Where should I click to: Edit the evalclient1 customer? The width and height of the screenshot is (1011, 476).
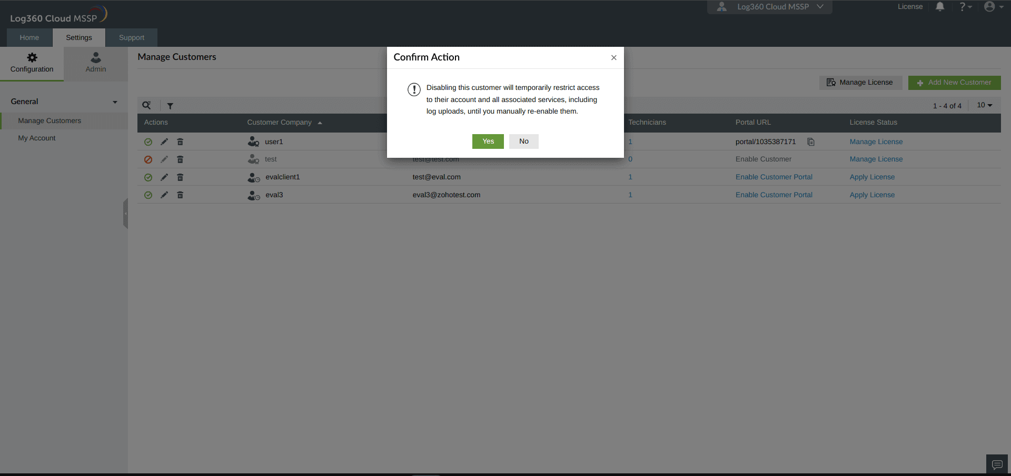(164, 177)
